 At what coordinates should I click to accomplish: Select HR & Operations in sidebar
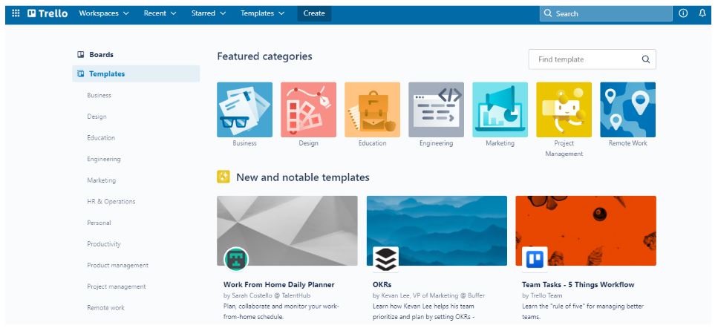[x=111, y=202]
